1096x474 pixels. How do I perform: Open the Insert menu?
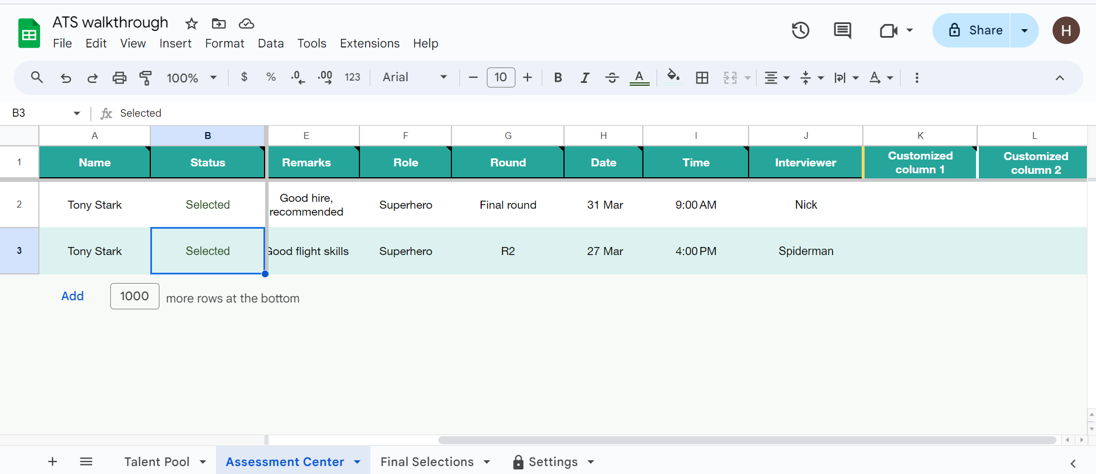pos(175,43)
